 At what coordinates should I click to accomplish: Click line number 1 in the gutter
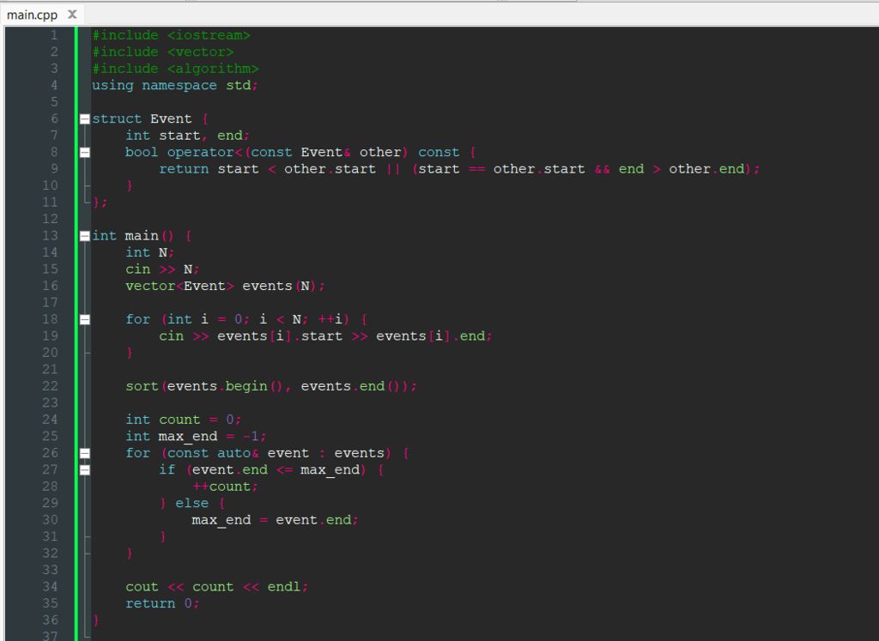54,35
